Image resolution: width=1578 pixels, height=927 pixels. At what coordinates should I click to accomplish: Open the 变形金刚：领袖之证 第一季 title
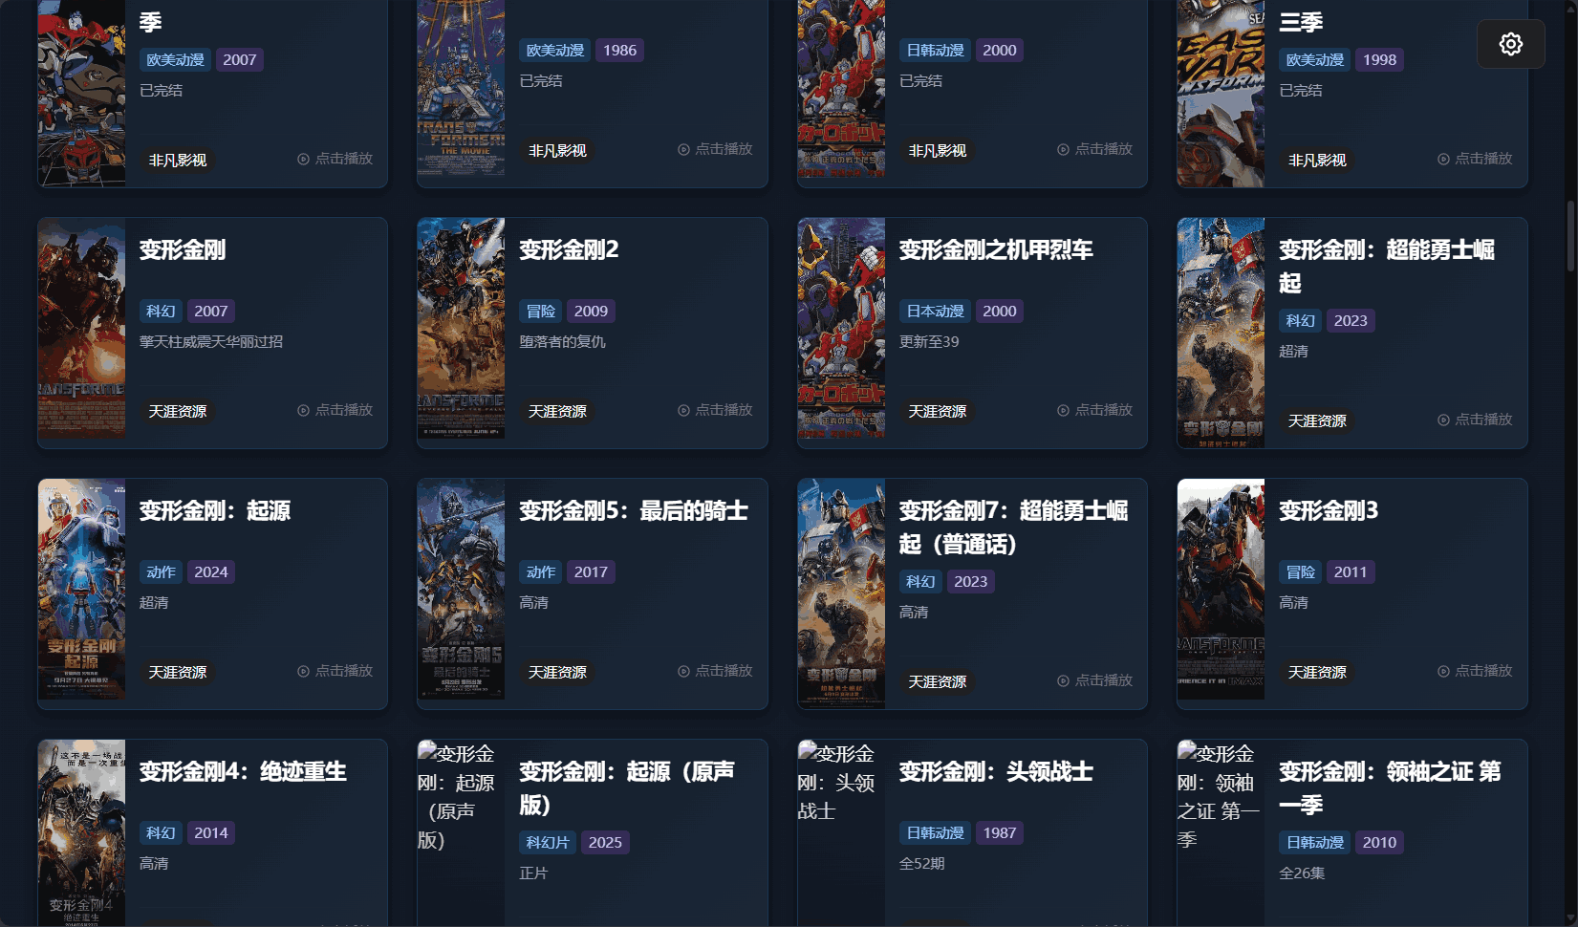(1390, 787)
